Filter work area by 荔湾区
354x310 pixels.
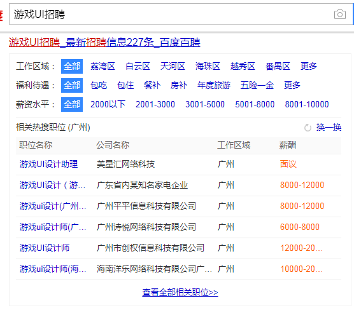(103, 66)
